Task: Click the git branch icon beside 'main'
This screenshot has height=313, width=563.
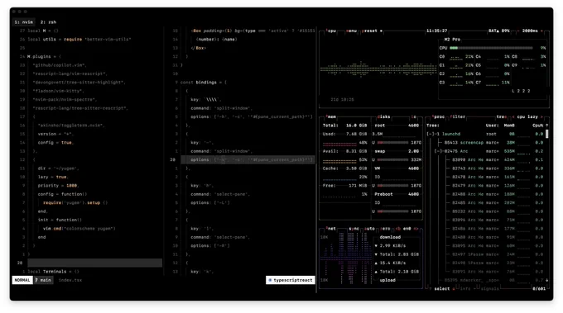Action: coord(36,280)
